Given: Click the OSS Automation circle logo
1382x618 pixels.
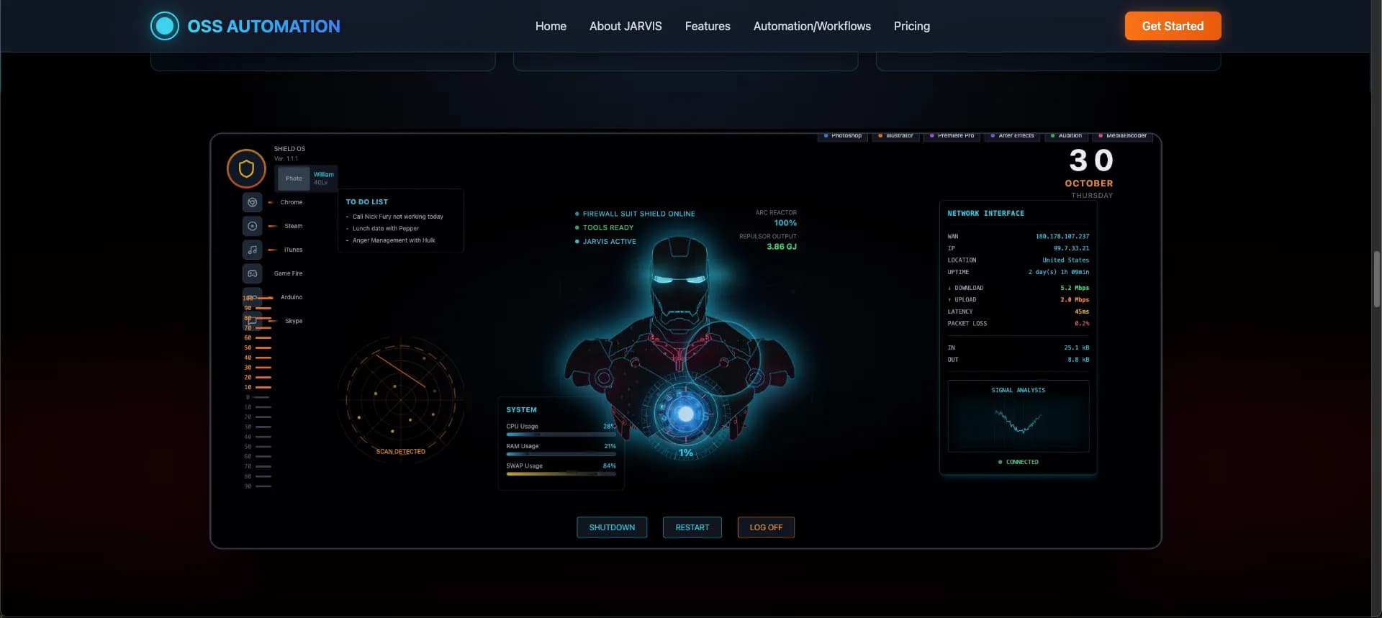Looking at the screenshot, I should click(164, 26).
